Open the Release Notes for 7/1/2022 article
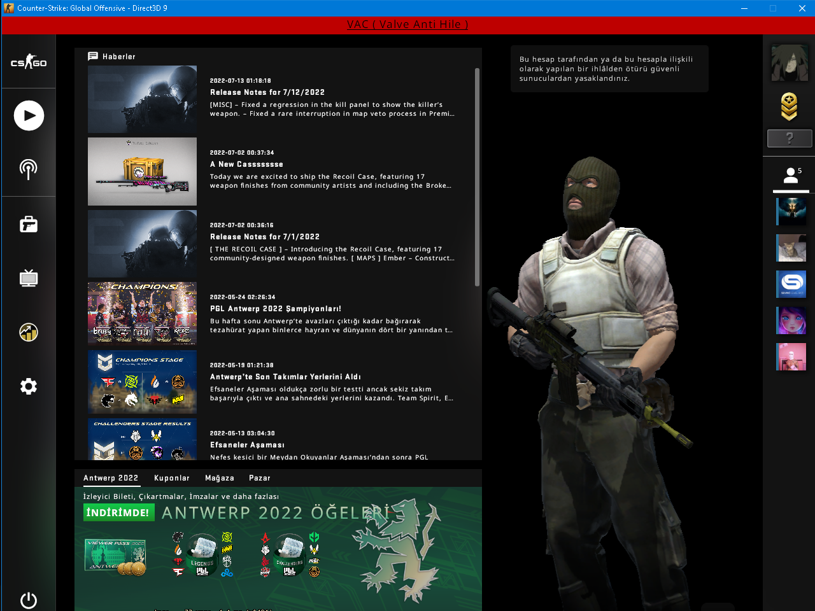 click(x=265, y=237)
